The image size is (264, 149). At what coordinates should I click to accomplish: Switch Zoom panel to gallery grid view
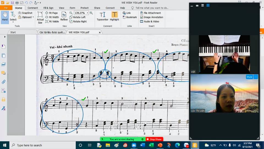(208, 6)
